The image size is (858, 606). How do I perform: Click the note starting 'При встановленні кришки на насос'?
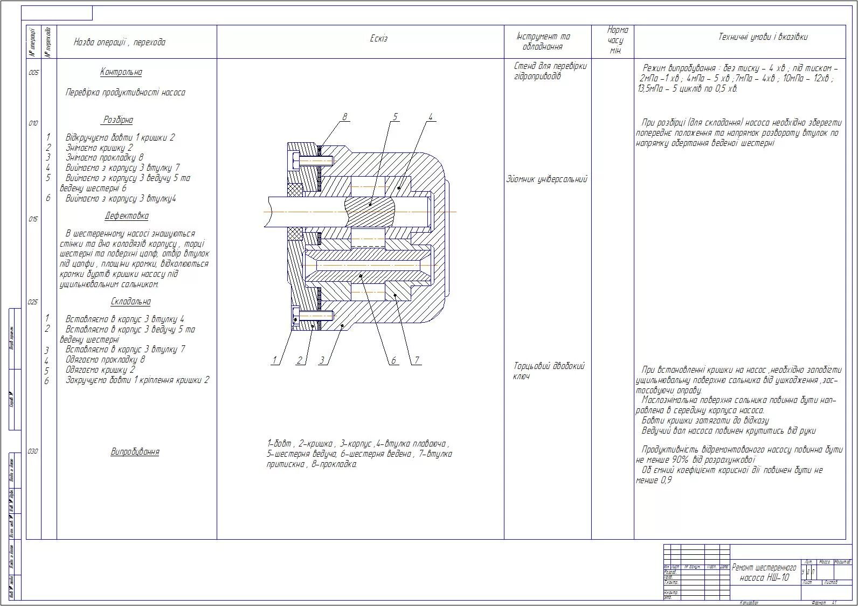coord(739,380)
